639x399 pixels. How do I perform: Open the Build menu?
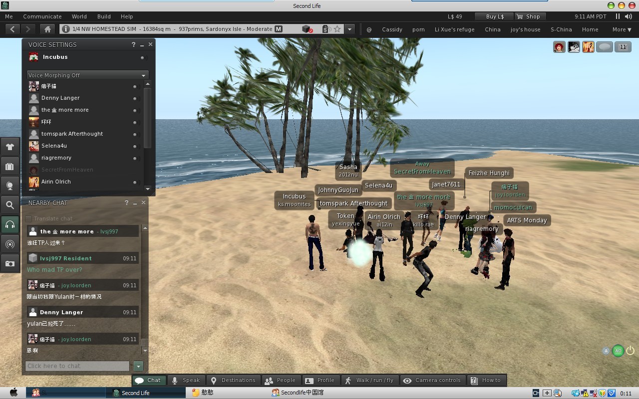tap(104, 16)
